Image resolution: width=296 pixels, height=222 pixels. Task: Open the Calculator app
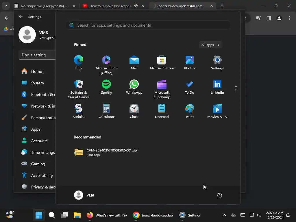click(106, 111)
